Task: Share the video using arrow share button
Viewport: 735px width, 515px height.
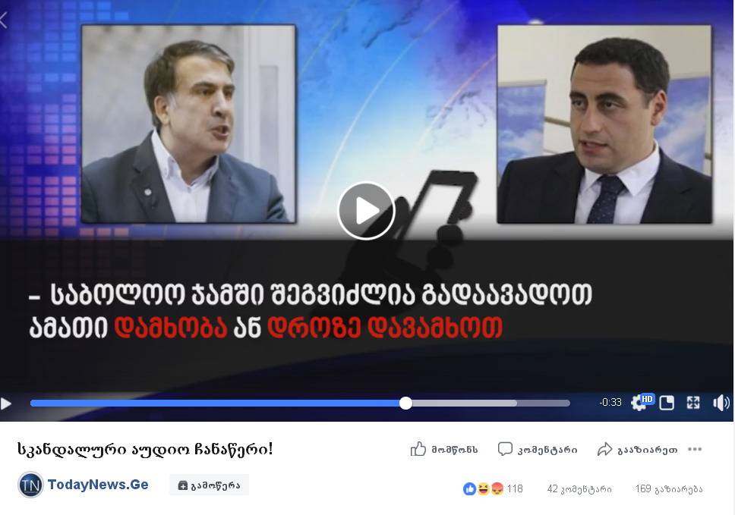Action: click(x=638, y=450)
